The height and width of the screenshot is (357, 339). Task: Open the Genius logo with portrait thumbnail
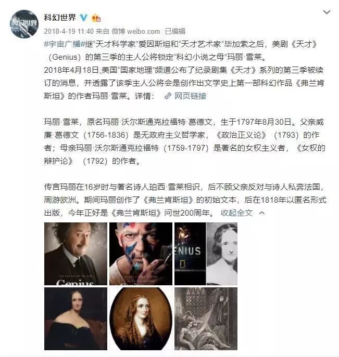pos(206,254)
